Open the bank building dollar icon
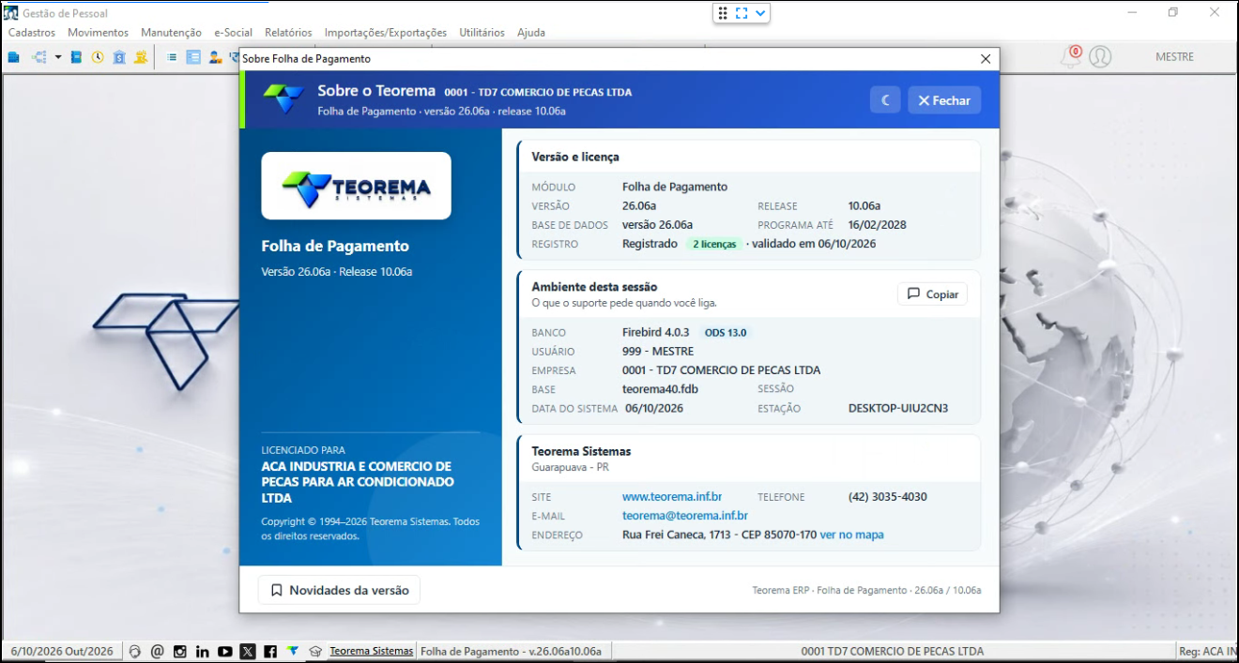 119,57
